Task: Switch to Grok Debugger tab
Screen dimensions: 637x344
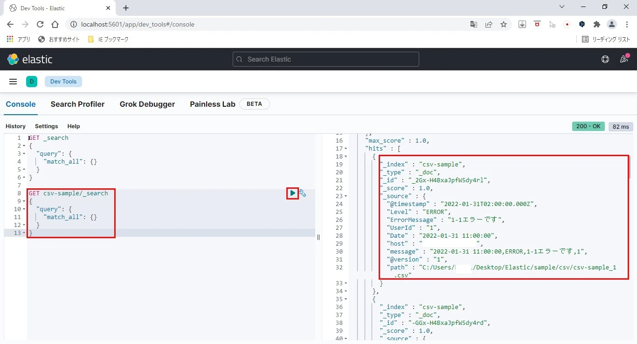Action: tap(147, 104)
